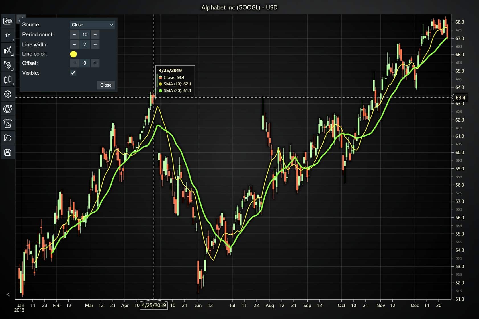Click the Jan 2018 time axis label
This screenshot has width=479, height=319.
[20, 308]
